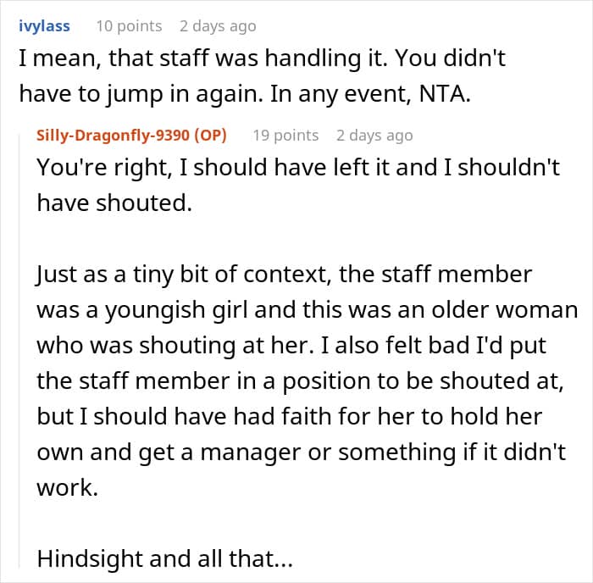Click the line beginning "You're right"
This screenshot has height=583, width=593.
pos(298,167)
